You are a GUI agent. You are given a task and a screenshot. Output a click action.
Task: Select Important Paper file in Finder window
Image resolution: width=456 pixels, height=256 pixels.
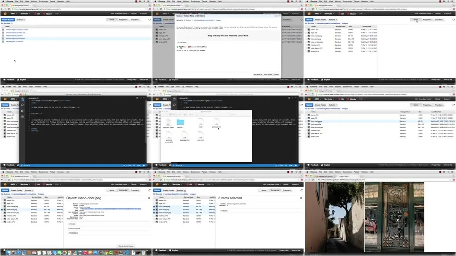click(168, 124)
